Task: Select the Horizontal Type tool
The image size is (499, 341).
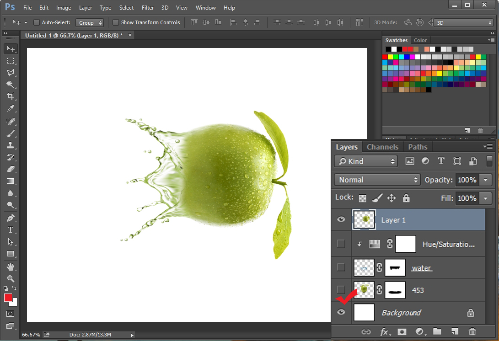Action: 11,229
